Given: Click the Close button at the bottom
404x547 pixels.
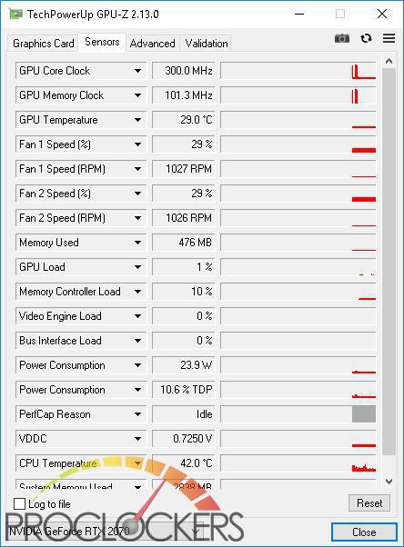Looking at the screenshot, I should (x=364, y=532).
